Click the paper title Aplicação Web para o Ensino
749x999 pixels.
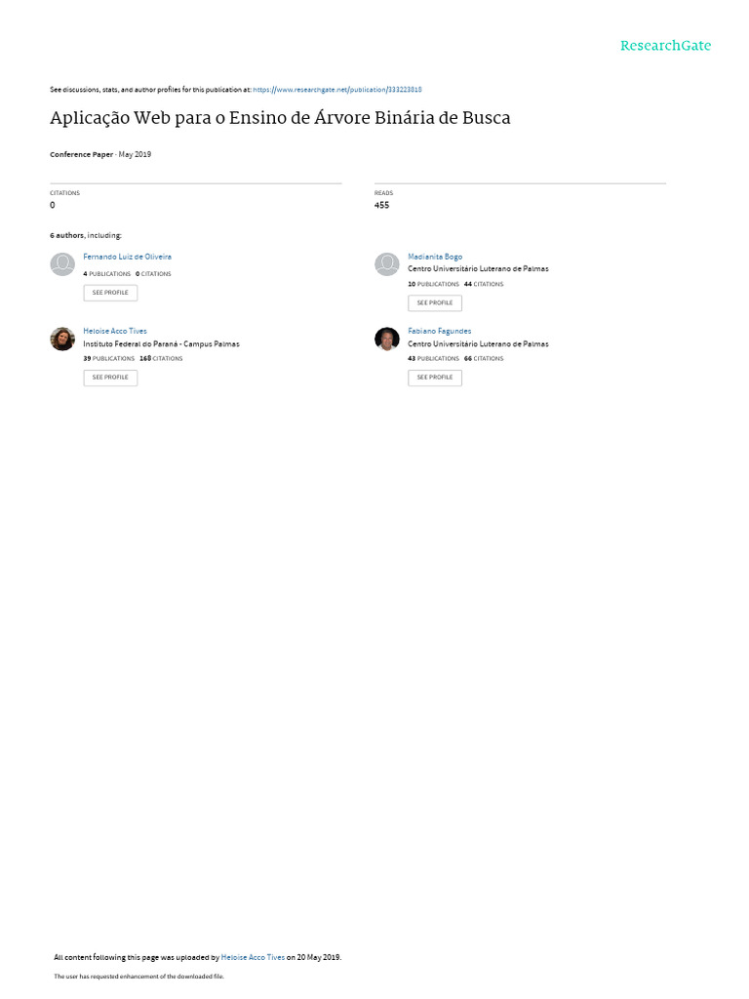pos(280,118)
